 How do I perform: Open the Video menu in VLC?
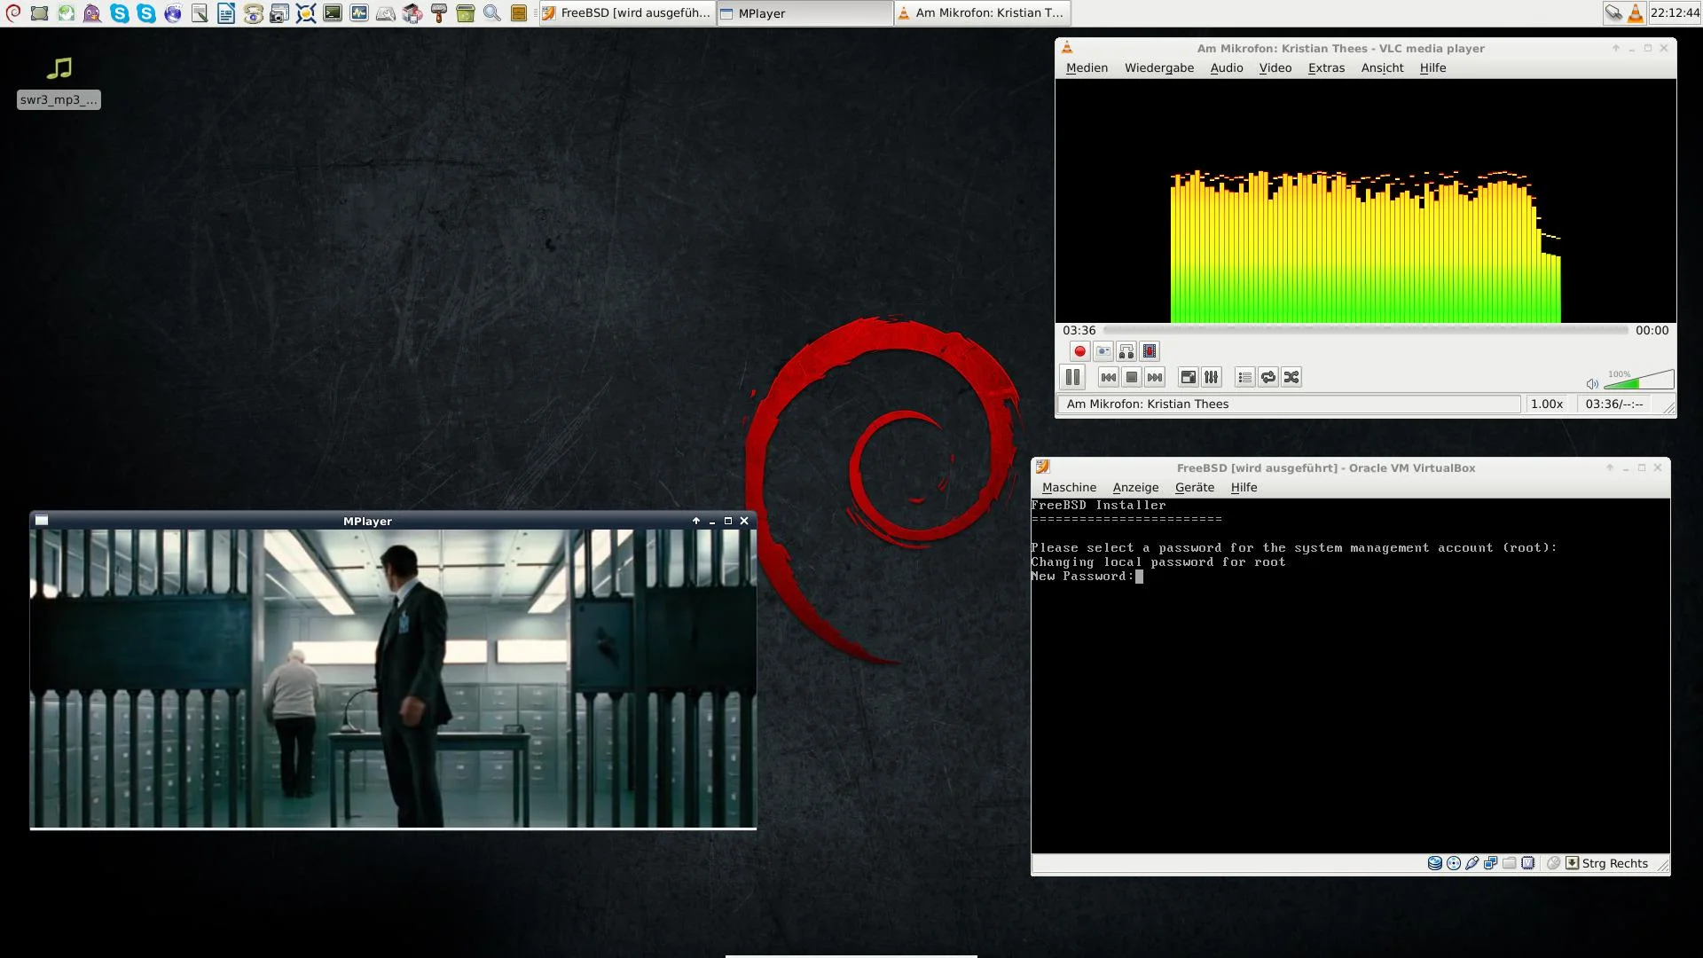pyautogui.click(x=1275, y=68)
